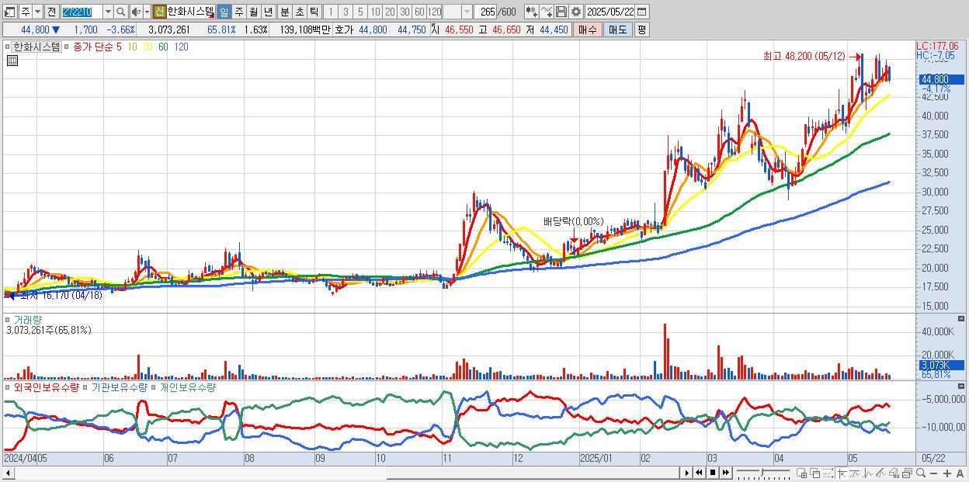Click the stock search magnifier icon
The width and height of the screenshot is (969, 482).
pyautogui.click(x=120, y=12)
